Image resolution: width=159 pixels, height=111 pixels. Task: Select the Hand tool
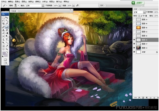click(4, 49)
